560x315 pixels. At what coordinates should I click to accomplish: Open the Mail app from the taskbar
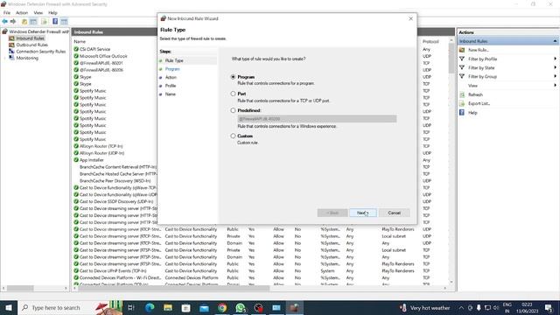point(204,307)
